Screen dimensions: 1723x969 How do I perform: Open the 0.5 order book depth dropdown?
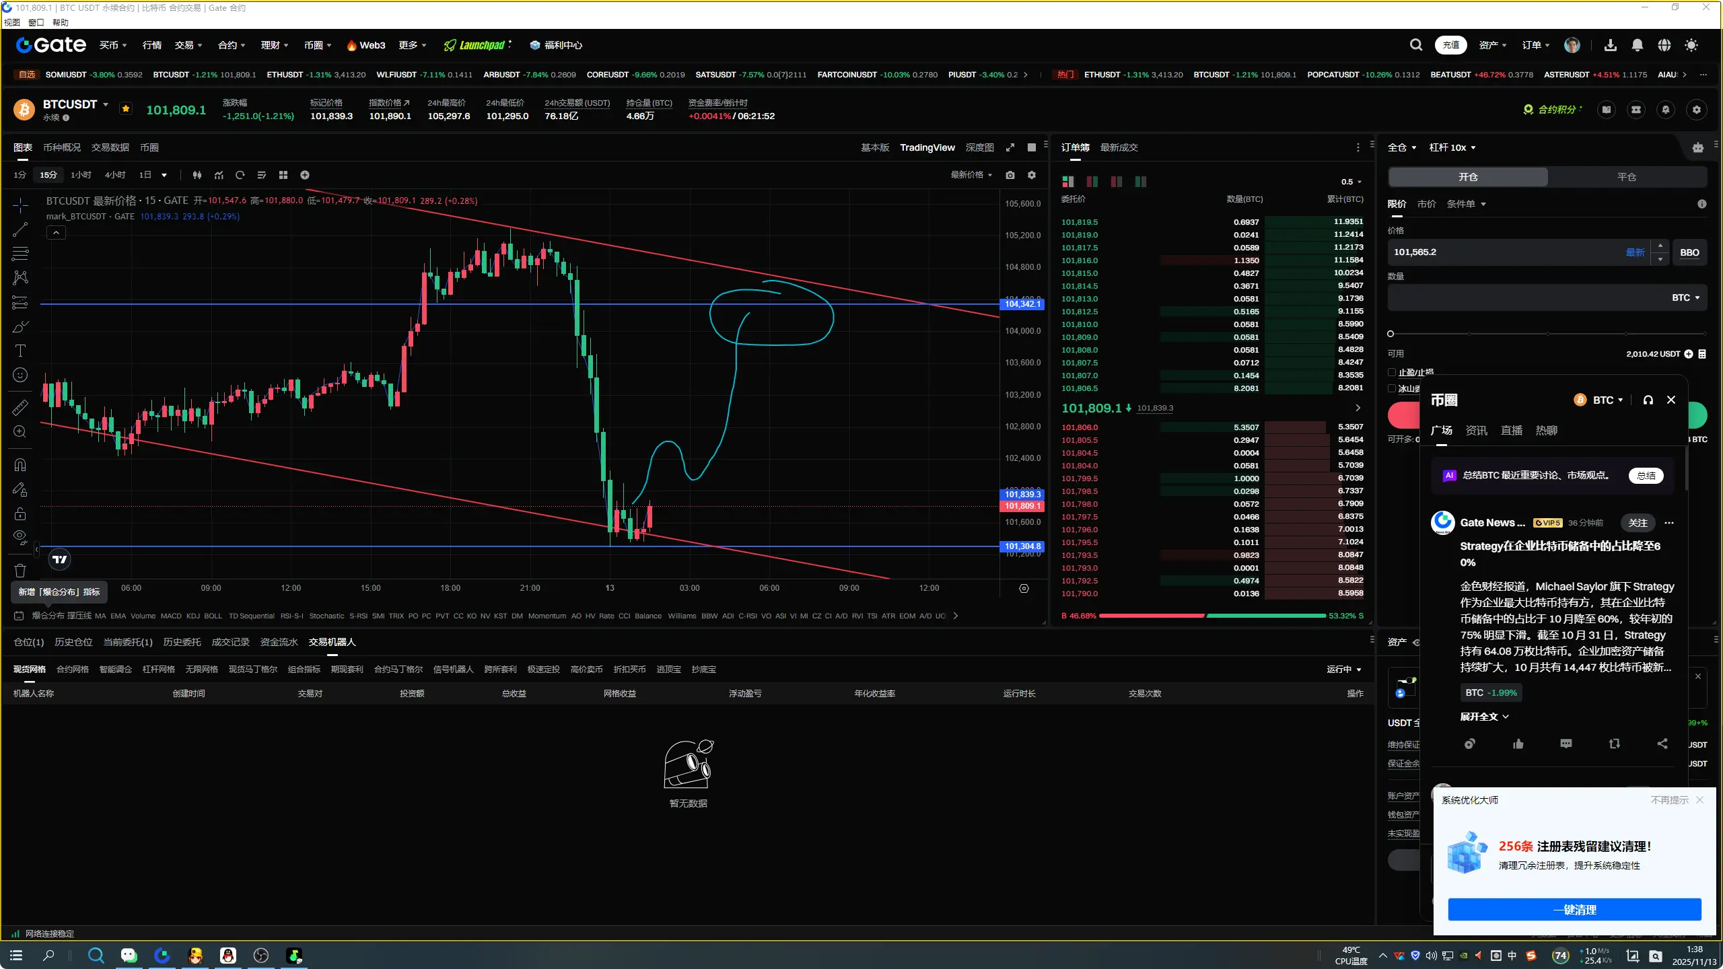1351,182
